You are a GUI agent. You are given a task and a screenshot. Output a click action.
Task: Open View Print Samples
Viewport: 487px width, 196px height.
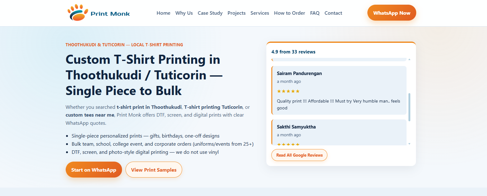(154, 169)
